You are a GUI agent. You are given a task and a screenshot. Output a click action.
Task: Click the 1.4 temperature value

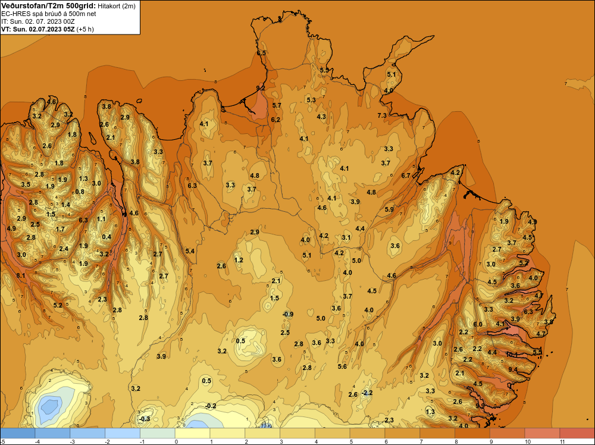(65, 205)
